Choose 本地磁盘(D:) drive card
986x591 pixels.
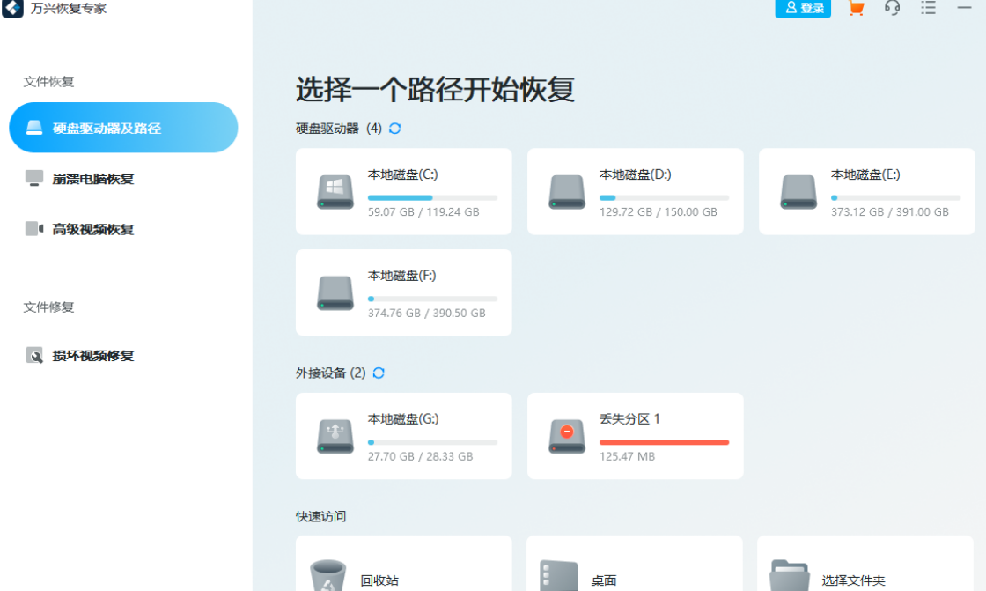pos(635,191)
